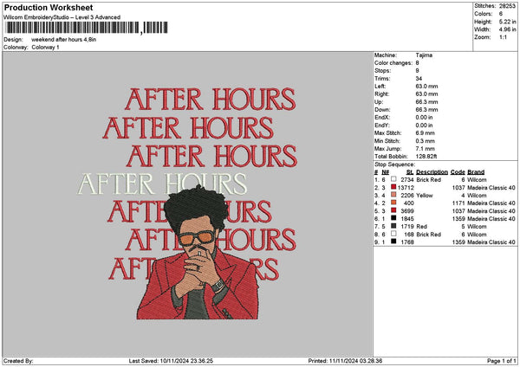Select the Max Jump value 7.1 mm

click(425, 149)
